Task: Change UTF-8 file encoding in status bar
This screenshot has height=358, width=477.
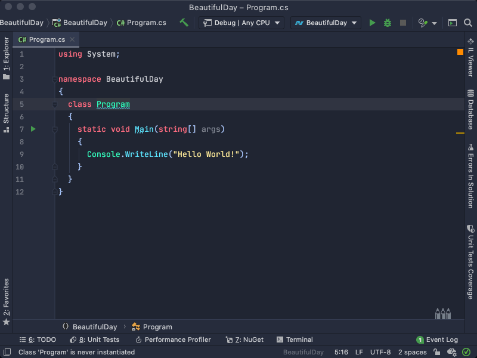Action: tap(380, 352)
